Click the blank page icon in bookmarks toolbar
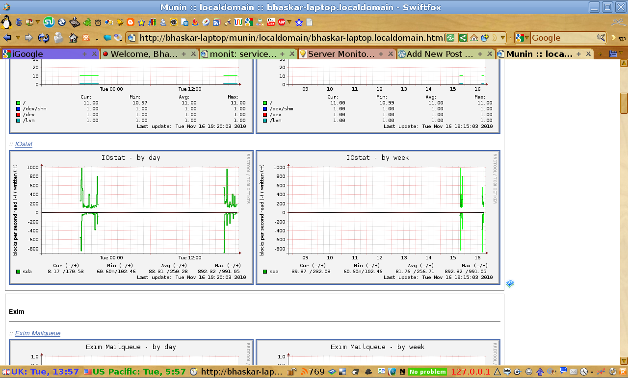The image size is (628, 378). click(x=309, y=22)
